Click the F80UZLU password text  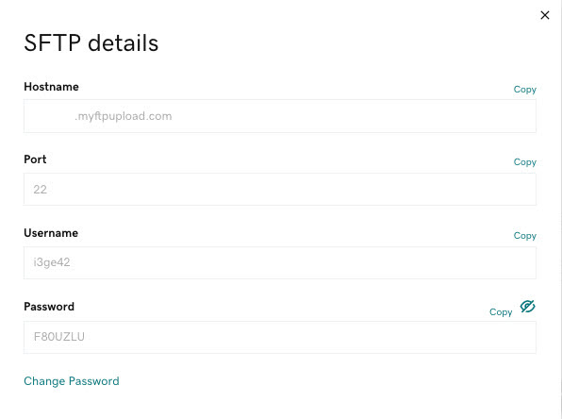point(59,337)
